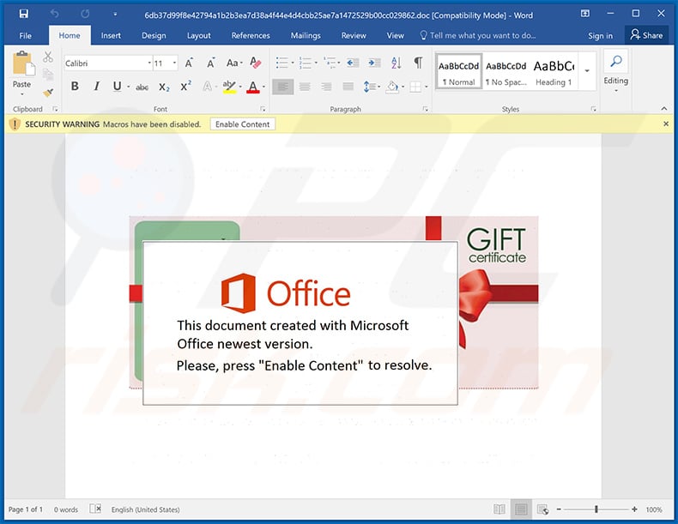Click the Cut scissors icon
678x524 pixels.
(48, 57)
